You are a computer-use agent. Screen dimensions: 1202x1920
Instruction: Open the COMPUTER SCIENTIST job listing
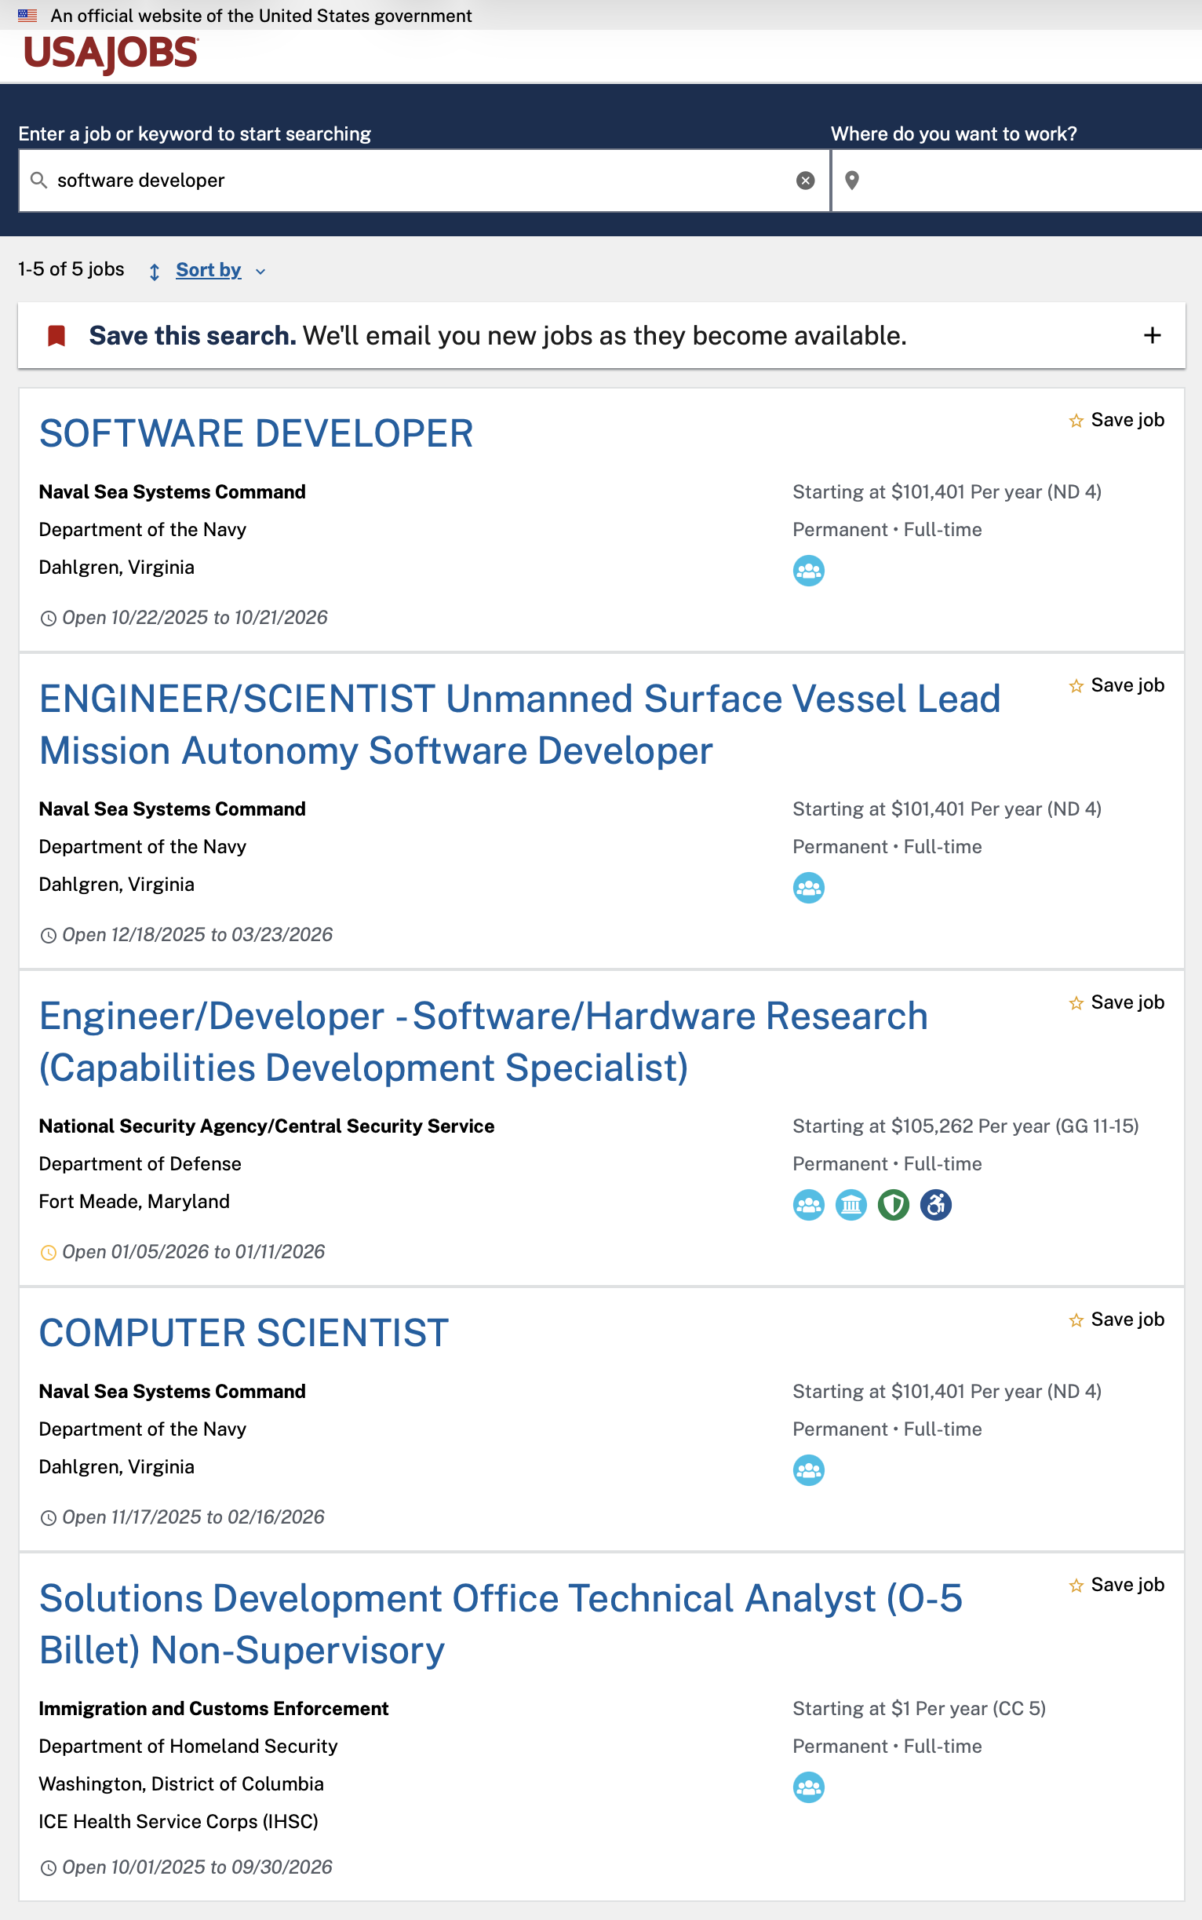pyautogui.click(x=244, y=1333)
